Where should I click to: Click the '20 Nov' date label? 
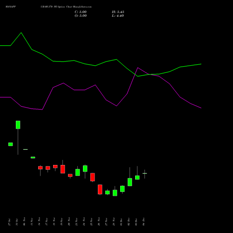tap(69, 221)
